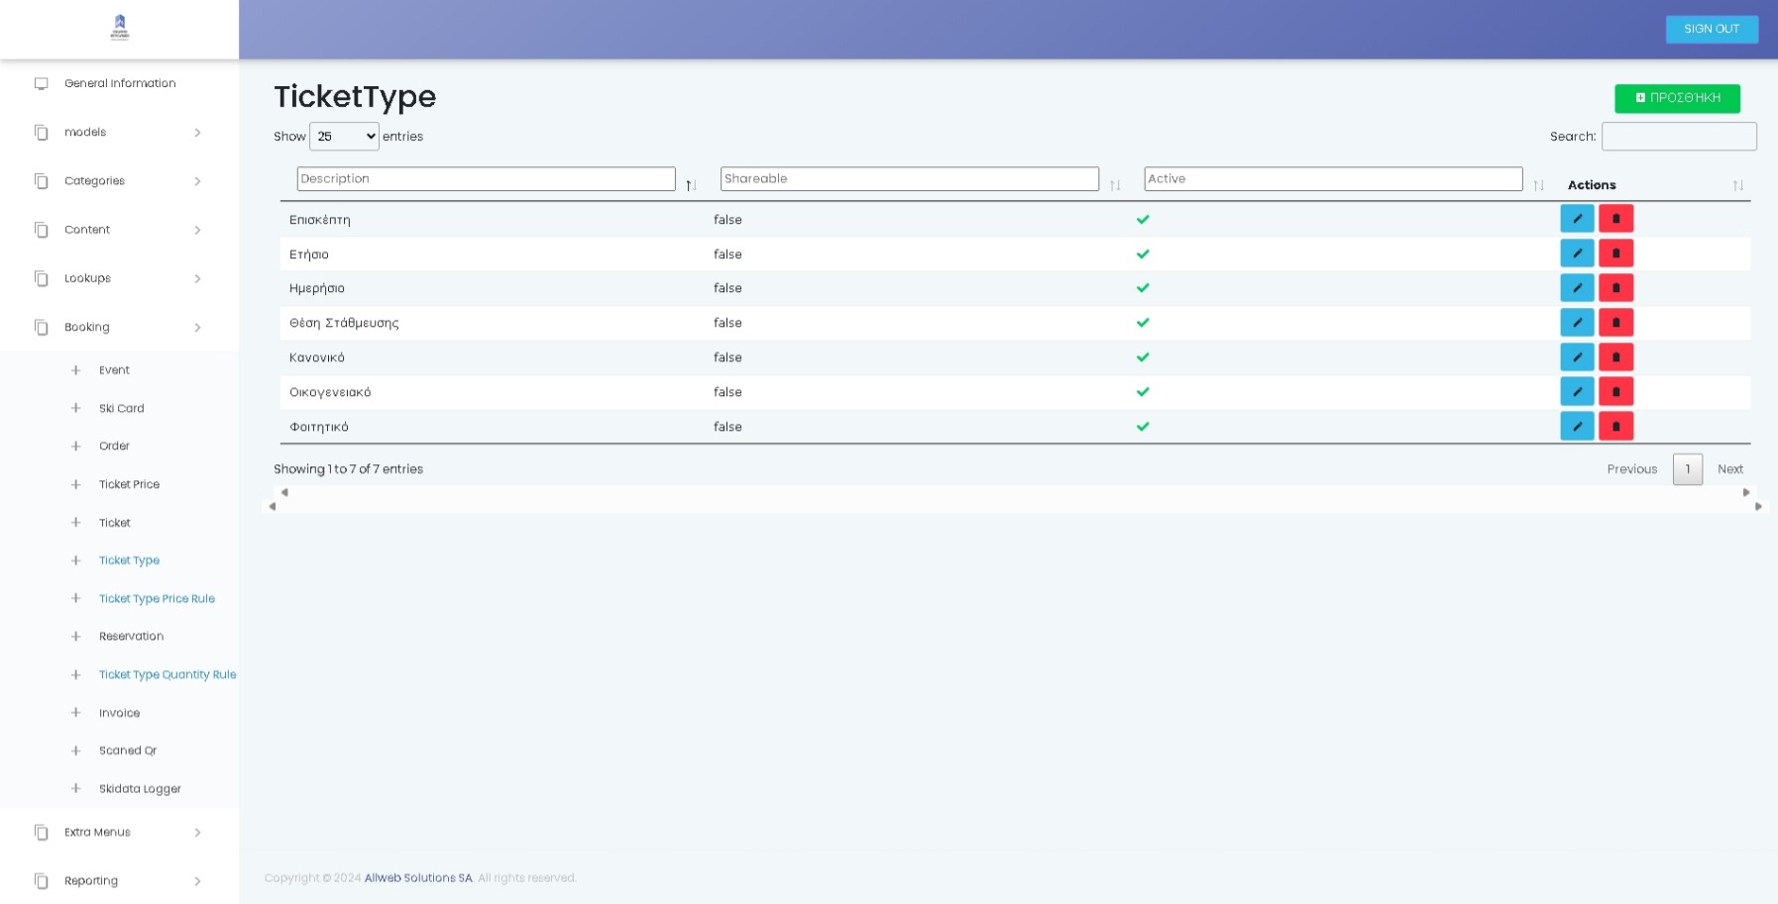
Task: Click red delete icon for Θέση Στάθμευσης
Action: (x=1615, y=323)
